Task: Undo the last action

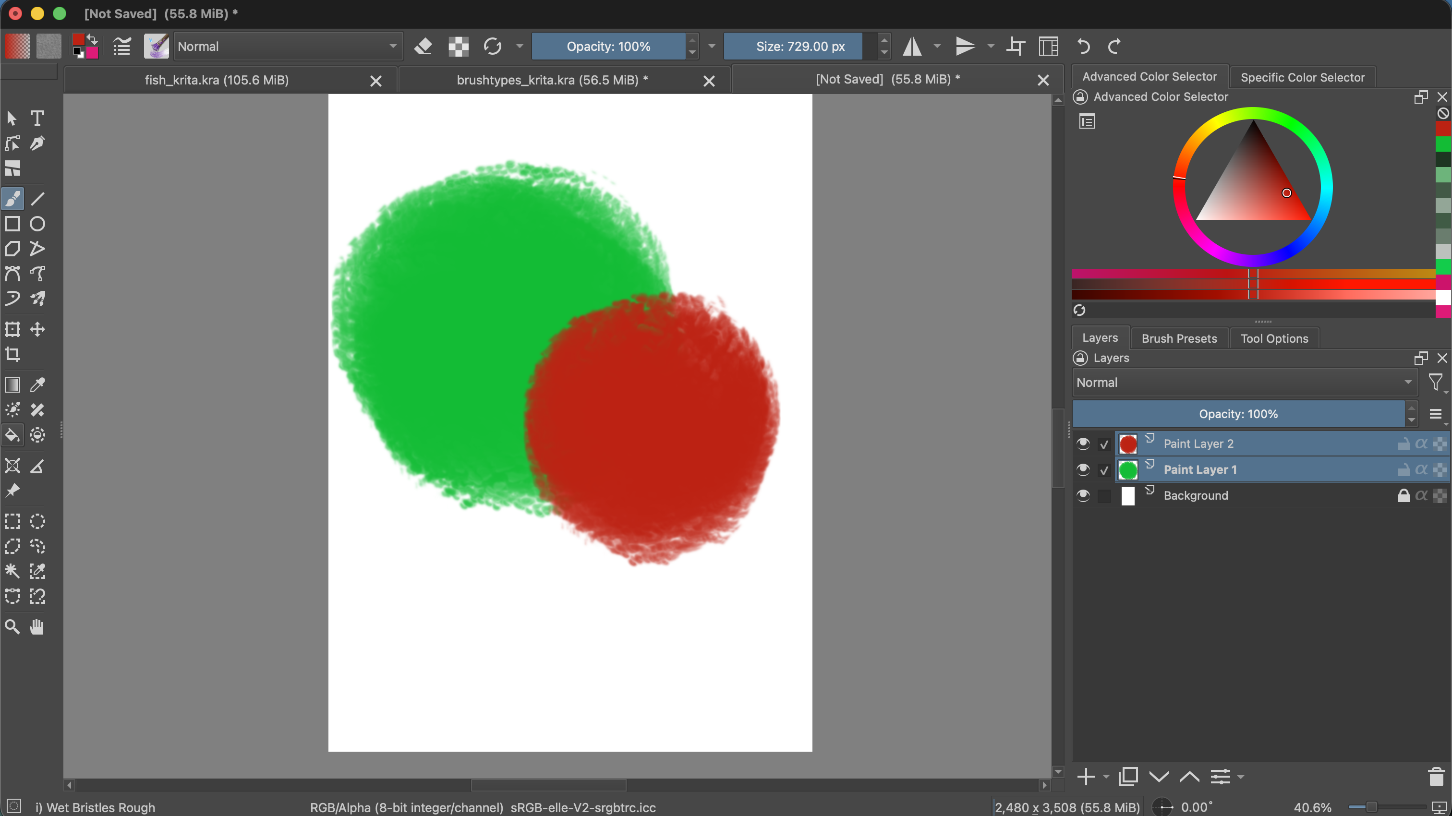Action: click(1083, 46)
